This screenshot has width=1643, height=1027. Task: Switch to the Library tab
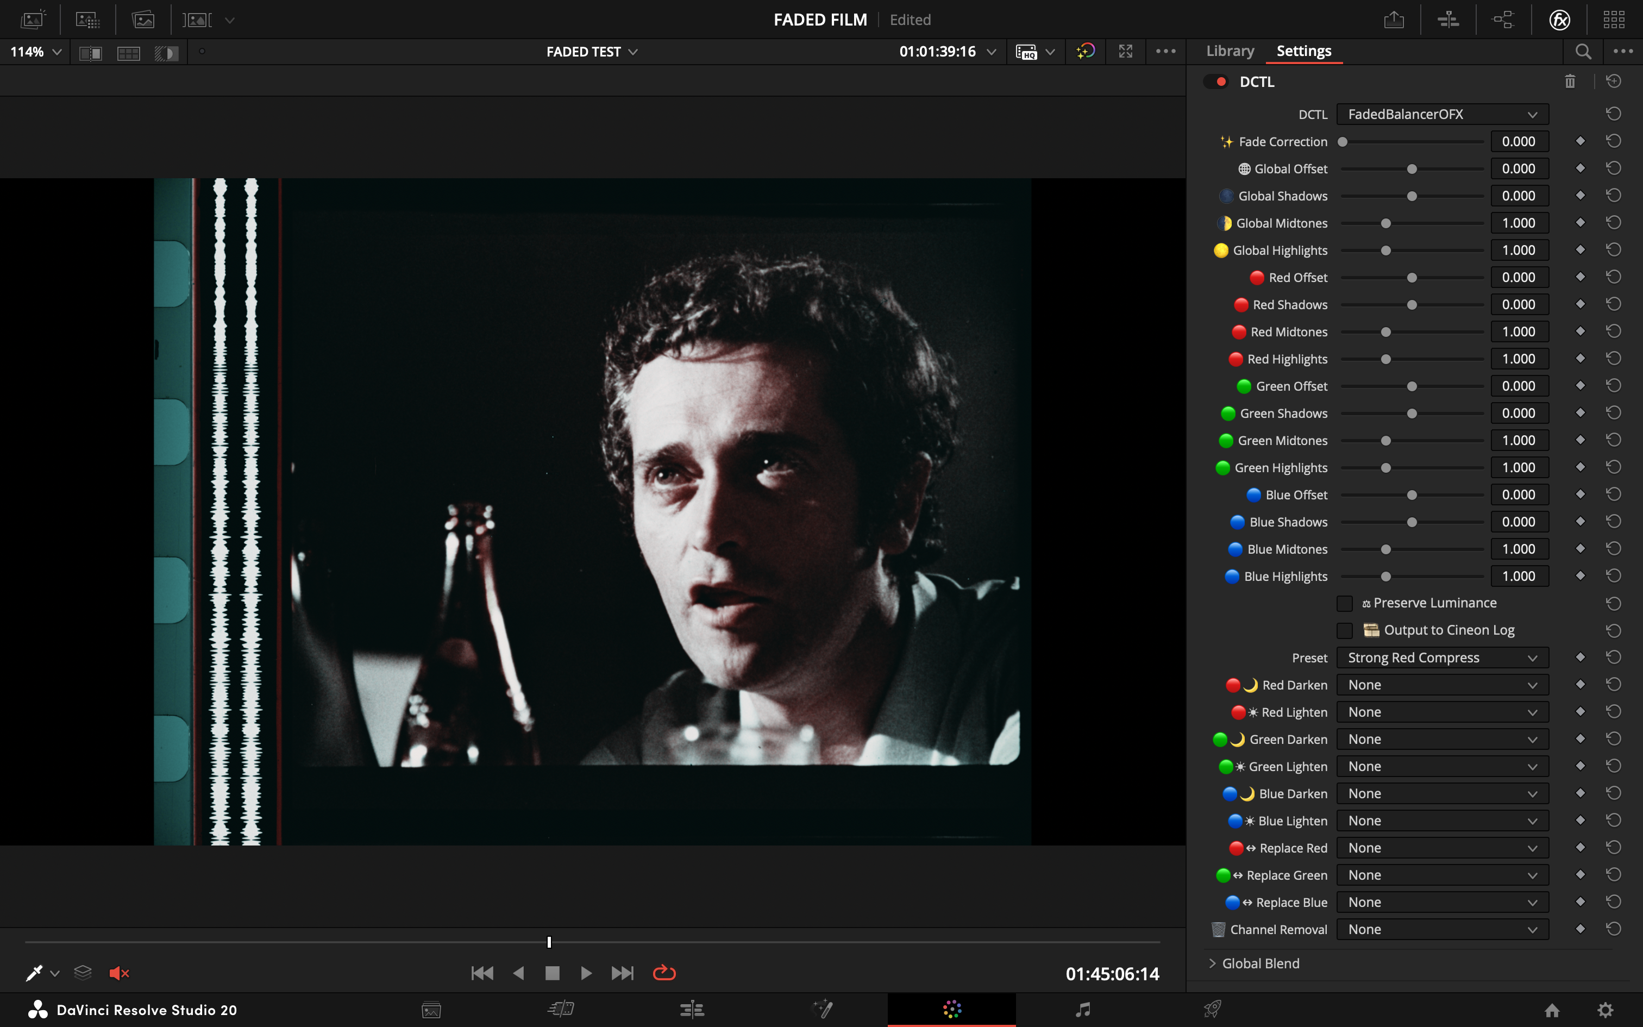[1230, 51]
